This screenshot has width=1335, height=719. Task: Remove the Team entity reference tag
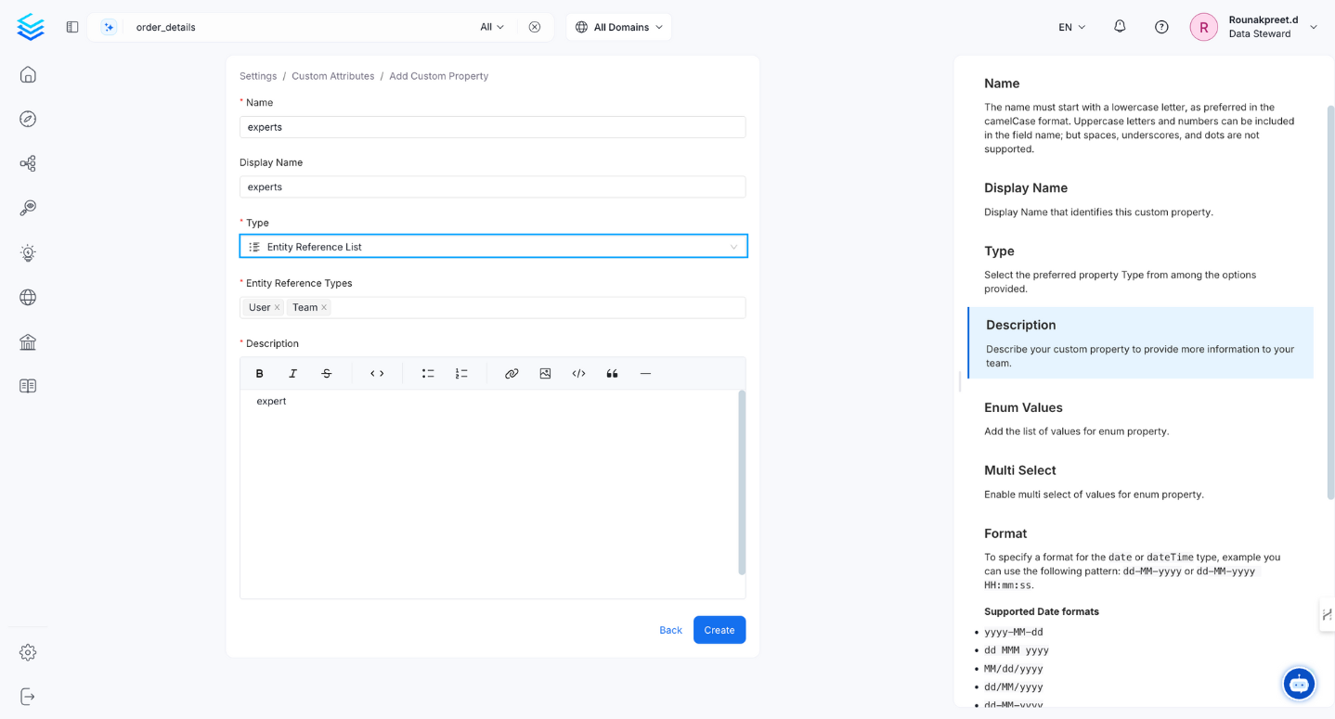tap(324, 308)
